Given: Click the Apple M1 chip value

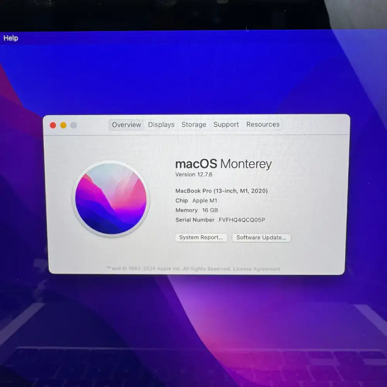Looking at the screenshot, I should pos(205,200).
